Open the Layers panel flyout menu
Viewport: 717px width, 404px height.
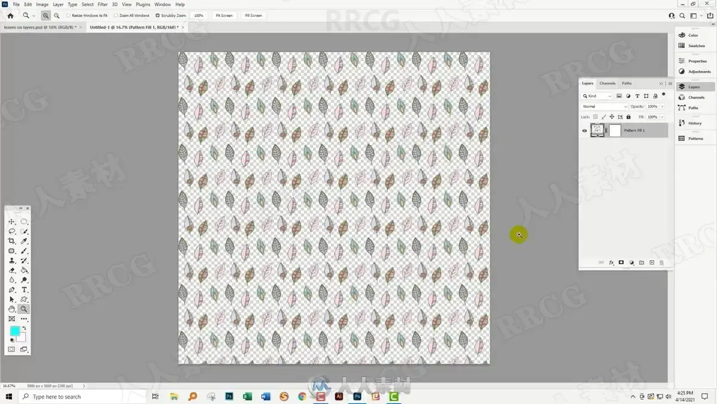click(670, 83)
